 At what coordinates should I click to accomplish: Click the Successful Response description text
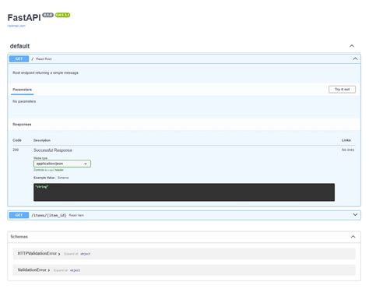pyautogui.click(x=53, y=150)
